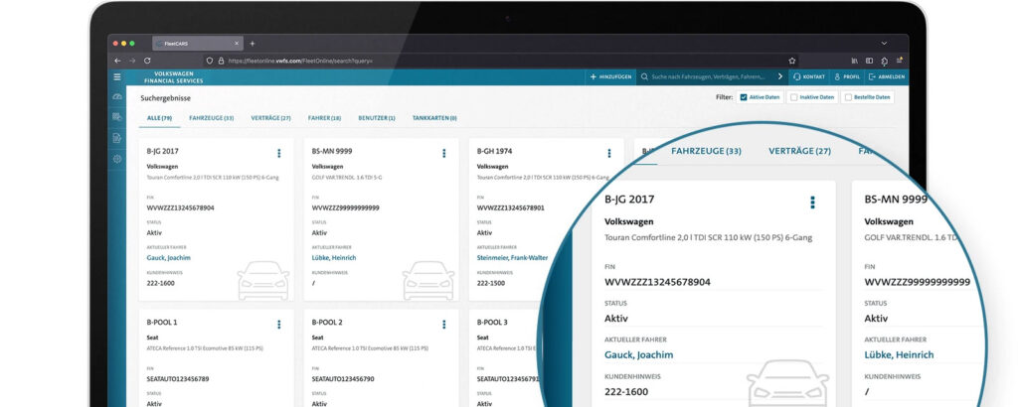This screenshot has width=1018, height=407.
Task: Expand the browser tab list chevron
Action: point(884,44)
